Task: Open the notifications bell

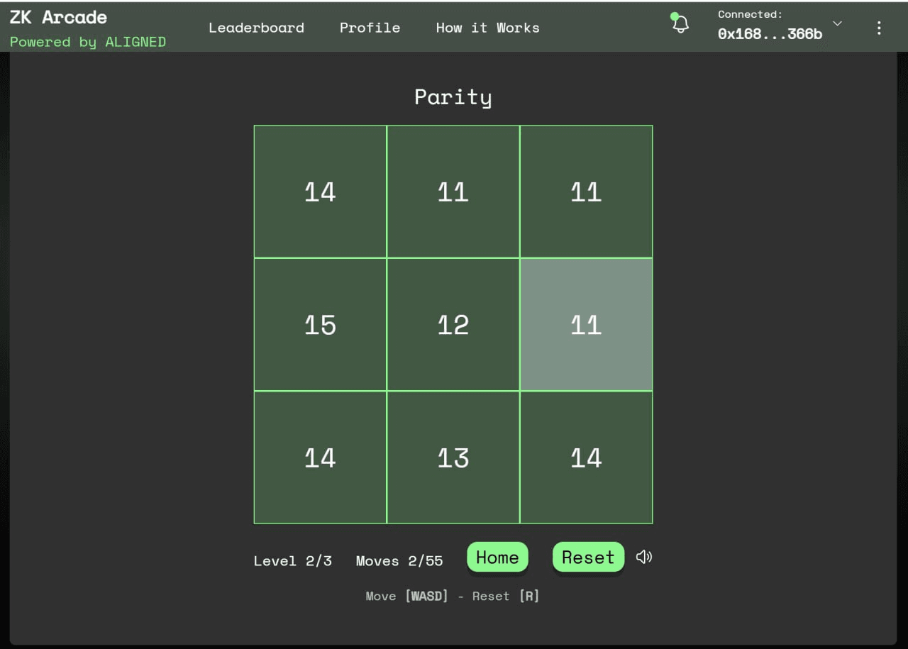Action: click(x=680, y=23)
